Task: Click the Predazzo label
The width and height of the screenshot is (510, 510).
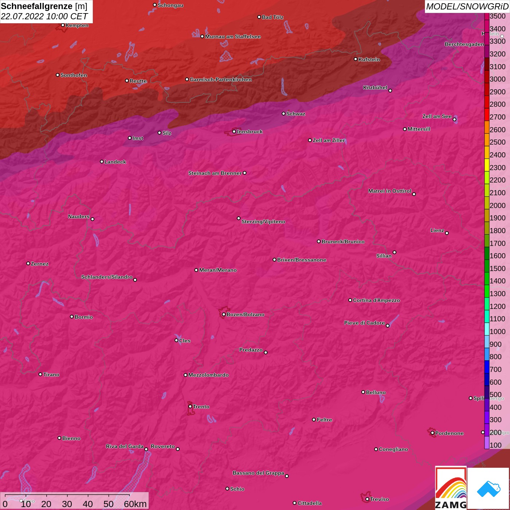Action: point(251,350)
